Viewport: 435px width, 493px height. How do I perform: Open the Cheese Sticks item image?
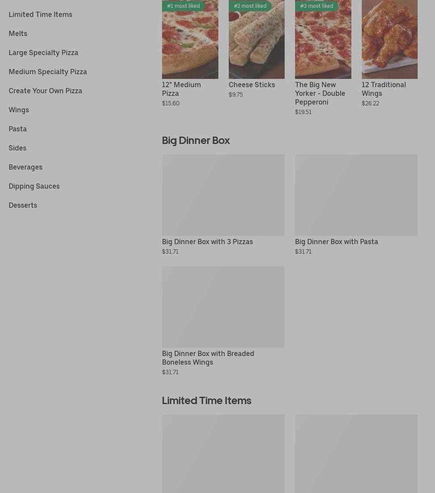256,39
